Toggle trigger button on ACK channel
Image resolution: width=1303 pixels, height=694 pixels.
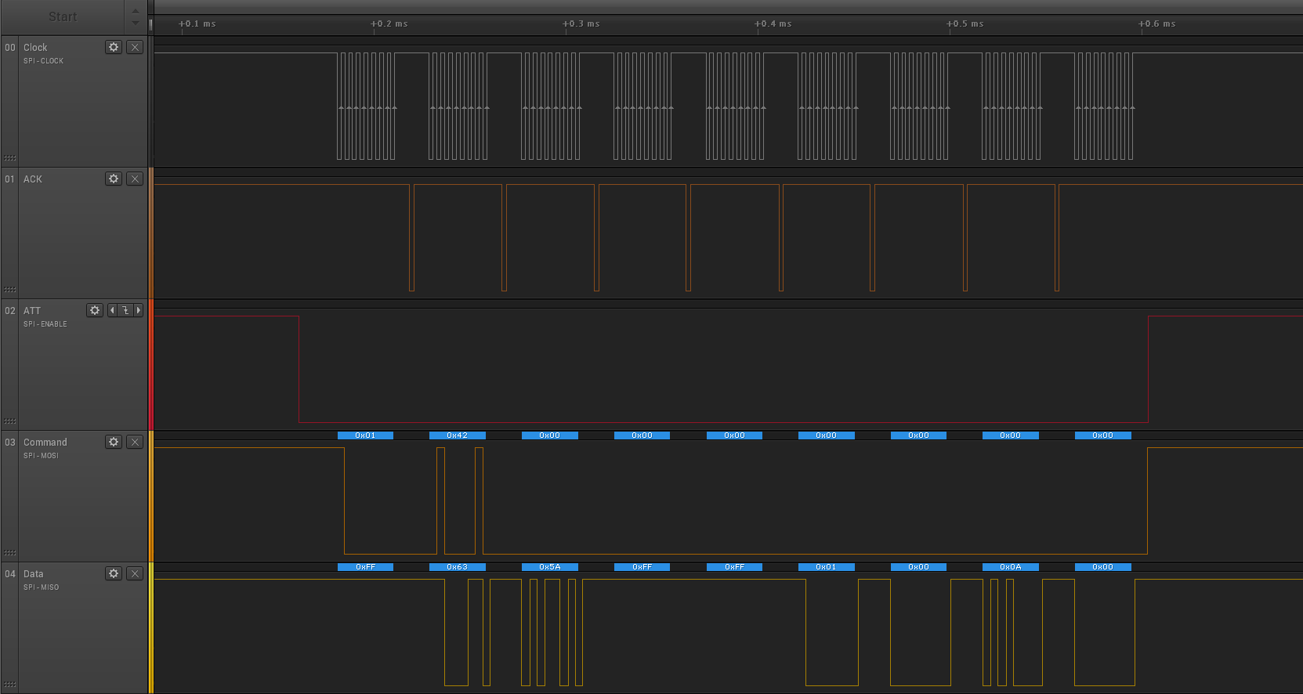pyautogui.click(x=135, y=179)
